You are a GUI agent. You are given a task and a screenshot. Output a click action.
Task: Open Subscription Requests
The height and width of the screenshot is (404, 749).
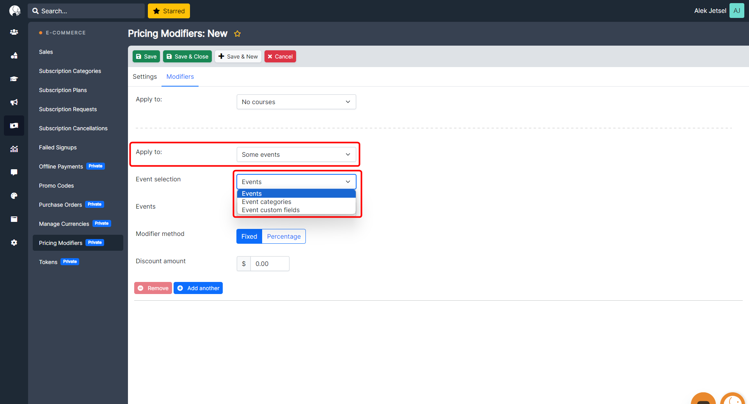68,109
